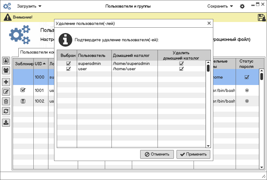The height and width of the screenshot is (180, 267).
Task: Click the locked exclamation icon for UID 1002
Action: point(23,101)
